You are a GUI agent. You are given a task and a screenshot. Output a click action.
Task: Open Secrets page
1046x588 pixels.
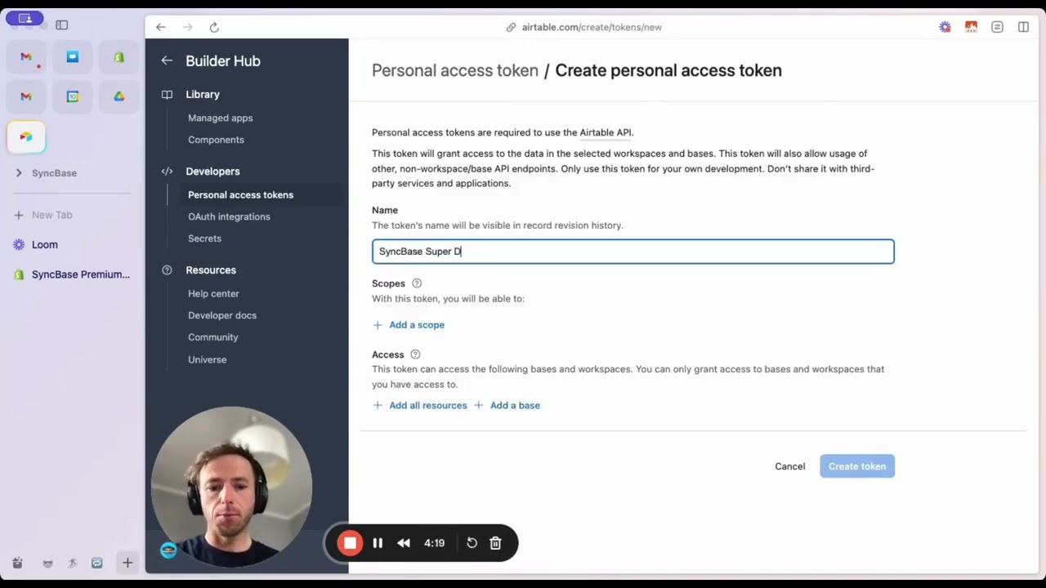[x=204, y=238]
